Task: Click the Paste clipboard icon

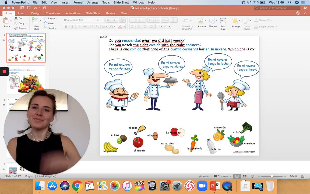Action: point(6,21)
